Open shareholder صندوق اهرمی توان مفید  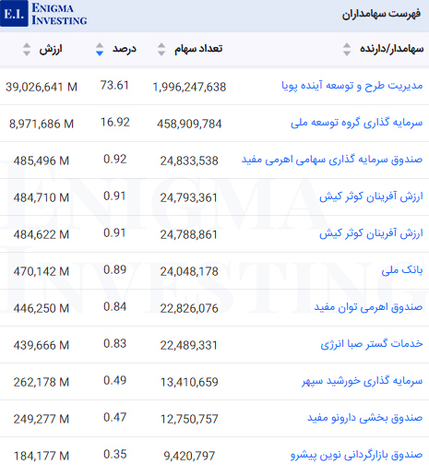click(368, 307)
